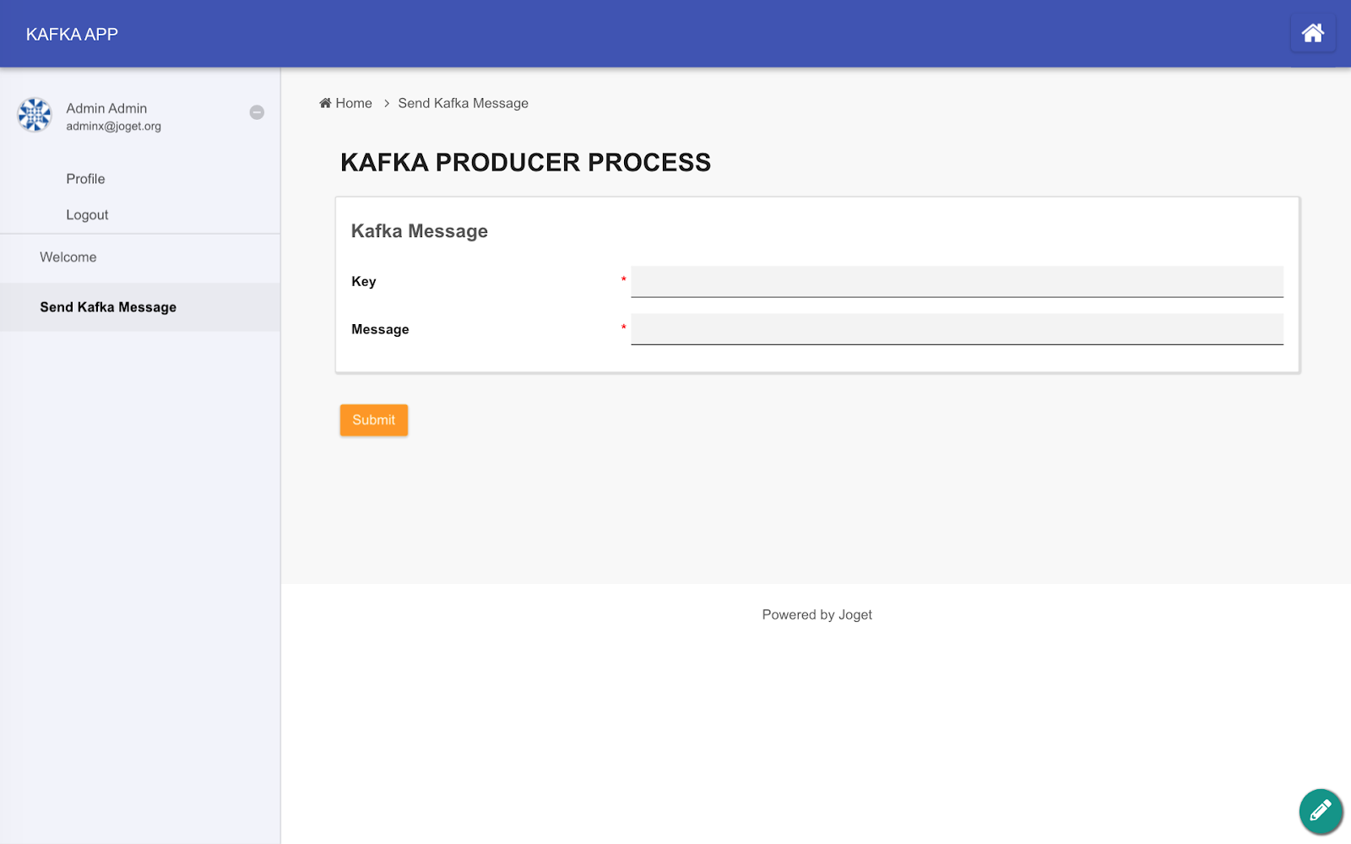Click the home icon in header
The image size is (1351, 844).
pos(1312,34)
